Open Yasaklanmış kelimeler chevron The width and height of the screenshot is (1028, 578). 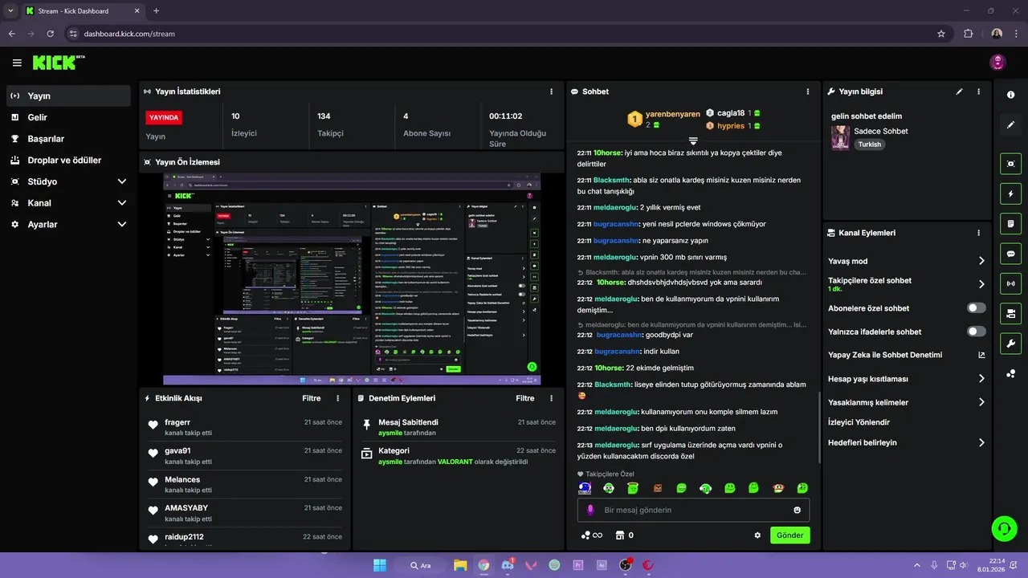coord(981,402)
